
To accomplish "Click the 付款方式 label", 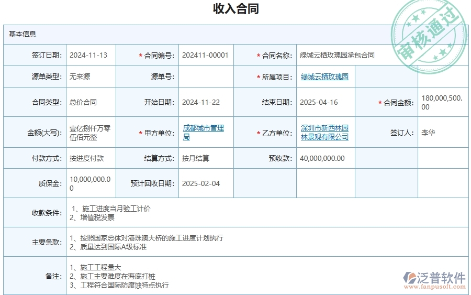I will tap(47, 158).
